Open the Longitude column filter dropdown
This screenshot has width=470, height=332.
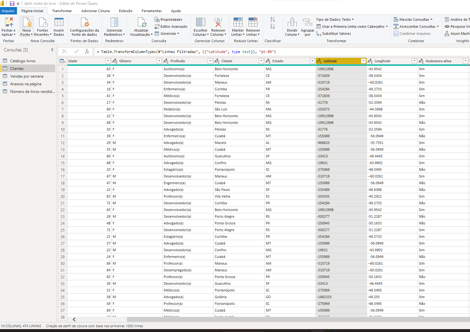point(414,61)
